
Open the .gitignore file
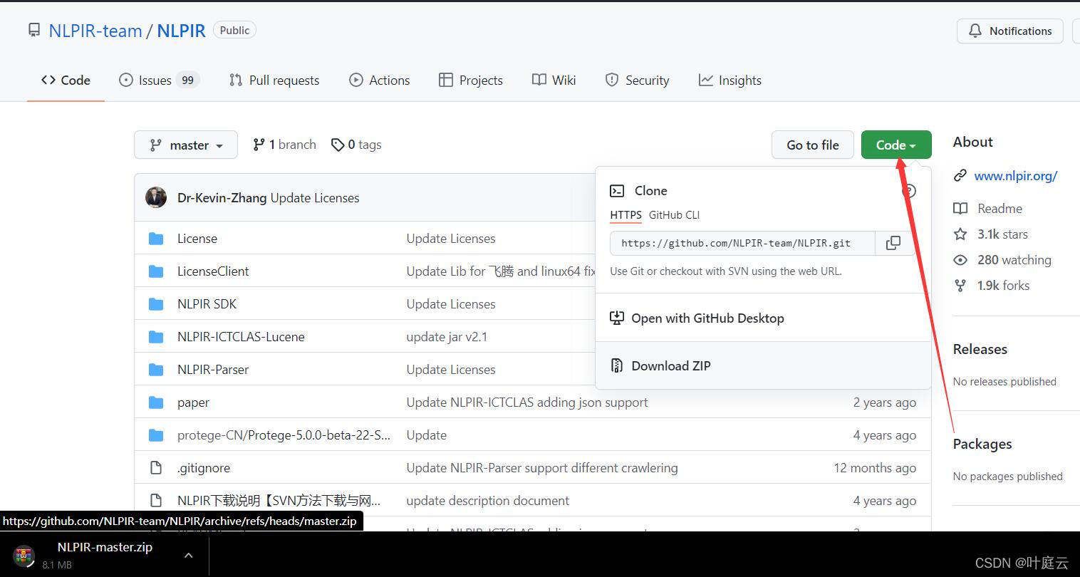[x=204, y=468]
